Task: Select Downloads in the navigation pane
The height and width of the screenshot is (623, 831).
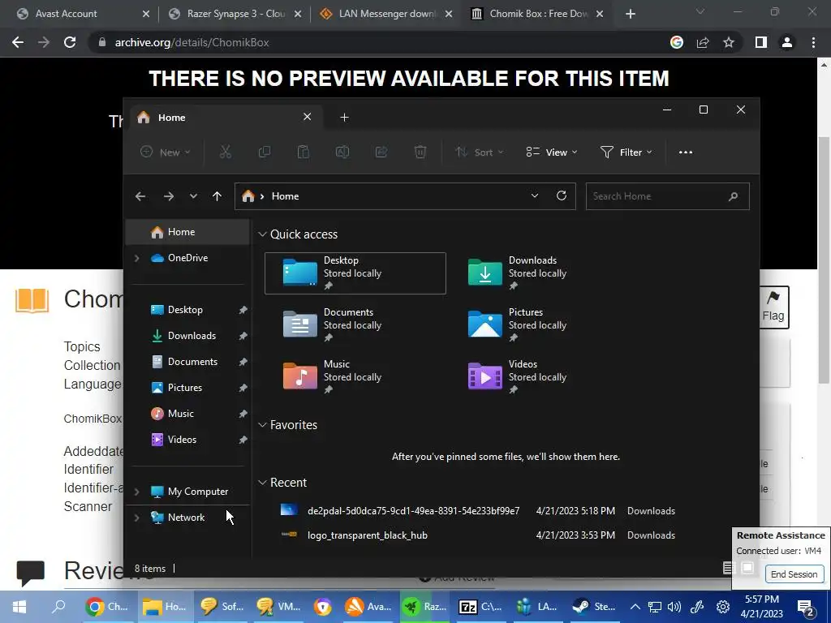Action: pyautogui.click(x=187, y=336)
